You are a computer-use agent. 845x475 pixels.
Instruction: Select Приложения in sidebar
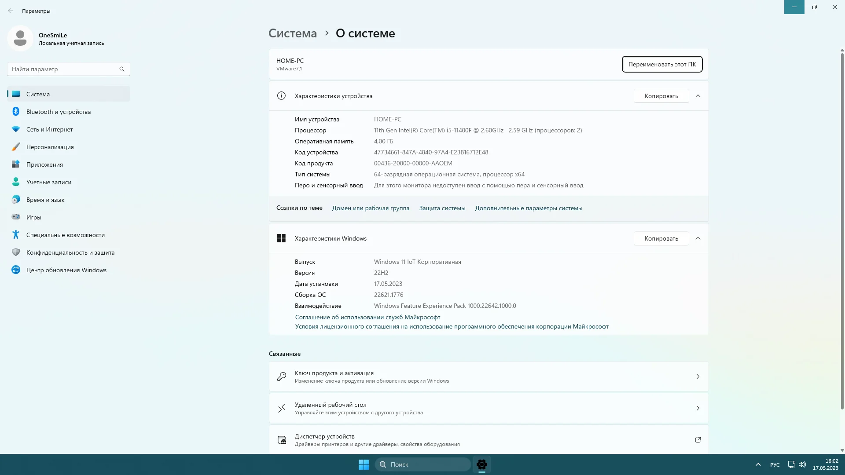44,164
